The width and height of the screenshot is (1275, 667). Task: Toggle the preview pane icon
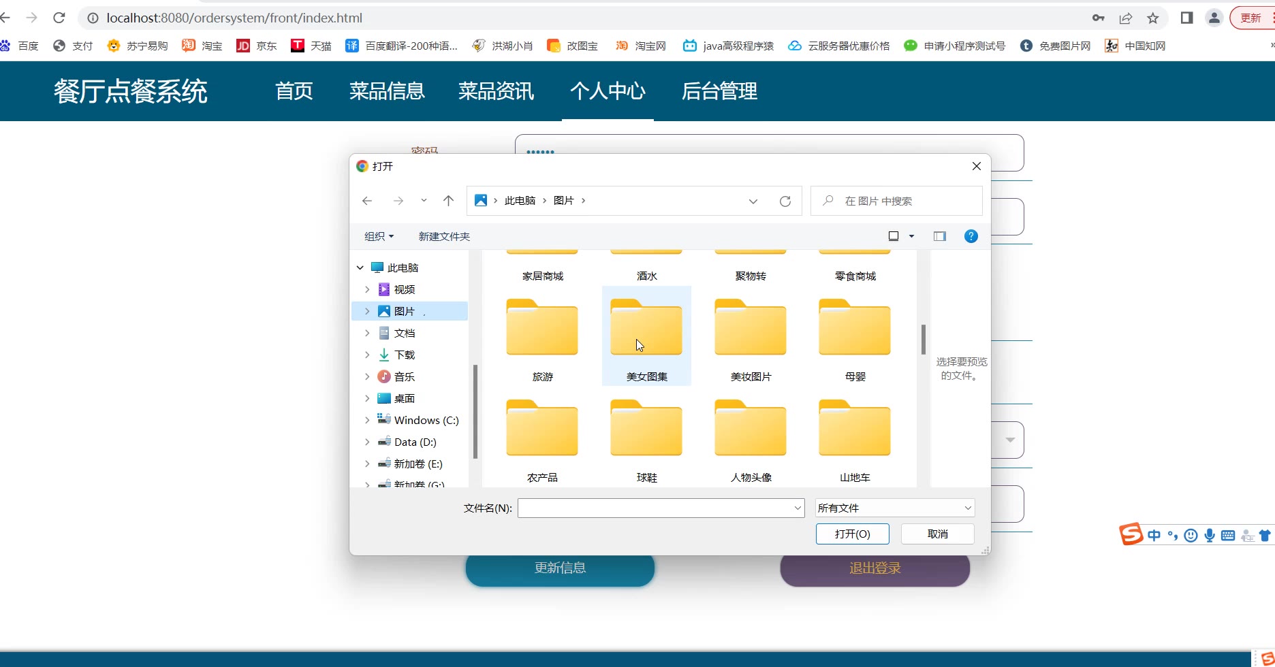tap(939, 236)
